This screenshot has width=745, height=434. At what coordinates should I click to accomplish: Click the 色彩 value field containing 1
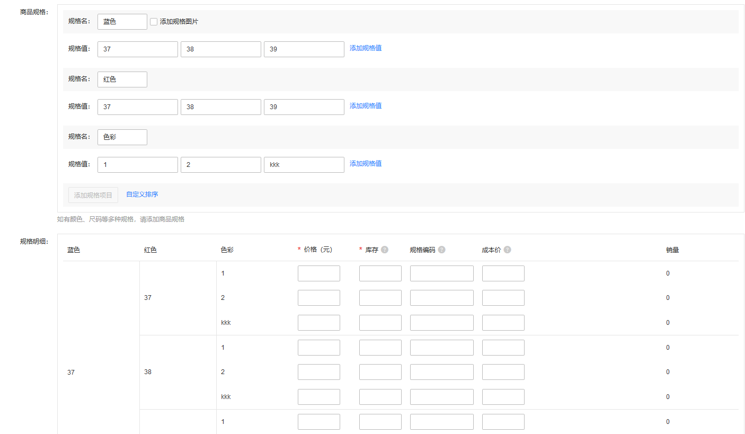coord(137,165)
